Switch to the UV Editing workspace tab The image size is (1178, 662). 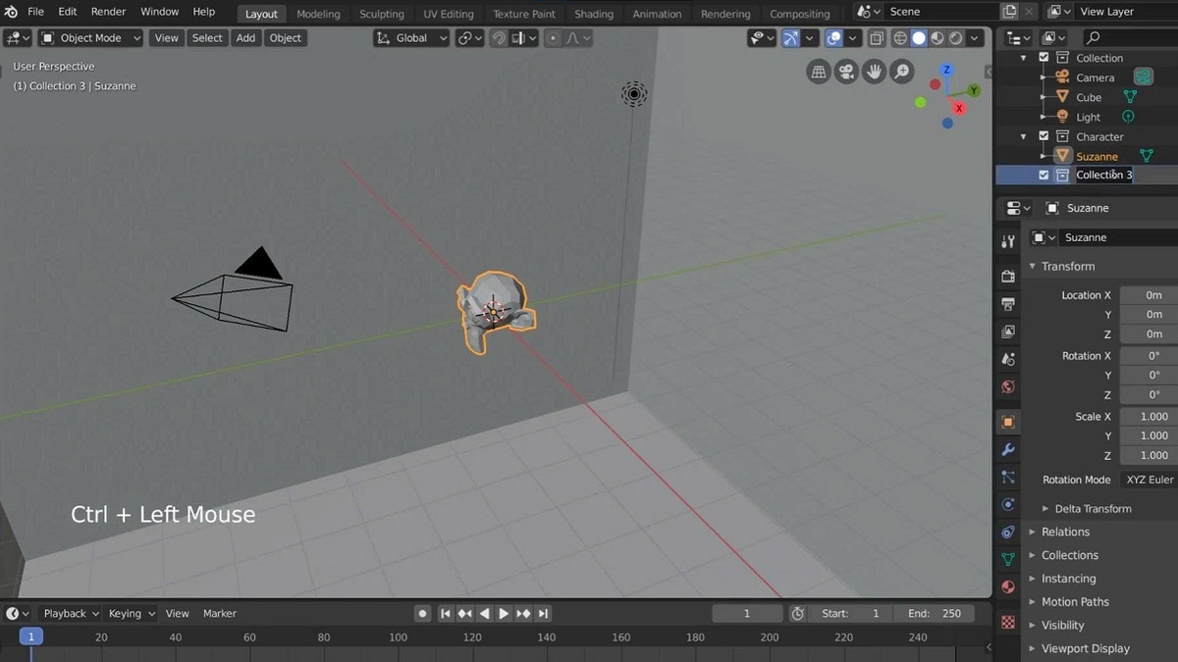[448, 14]
